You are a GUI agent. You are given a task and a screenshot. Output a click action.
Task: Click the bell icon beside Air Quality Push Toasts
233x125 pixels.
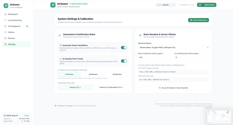pyautogui.click(x=60, y=59)
